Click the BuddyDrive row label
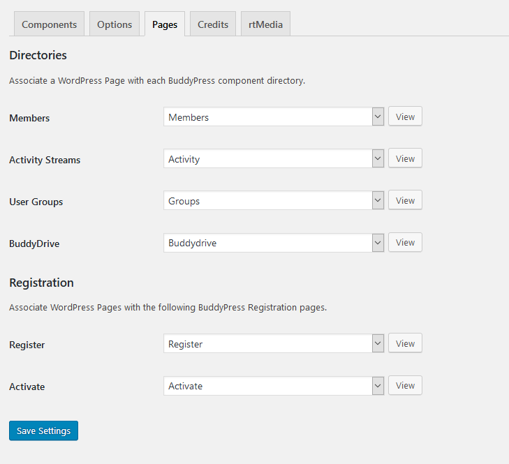This screenshot has width=509, height=464. tap(34, 244)
